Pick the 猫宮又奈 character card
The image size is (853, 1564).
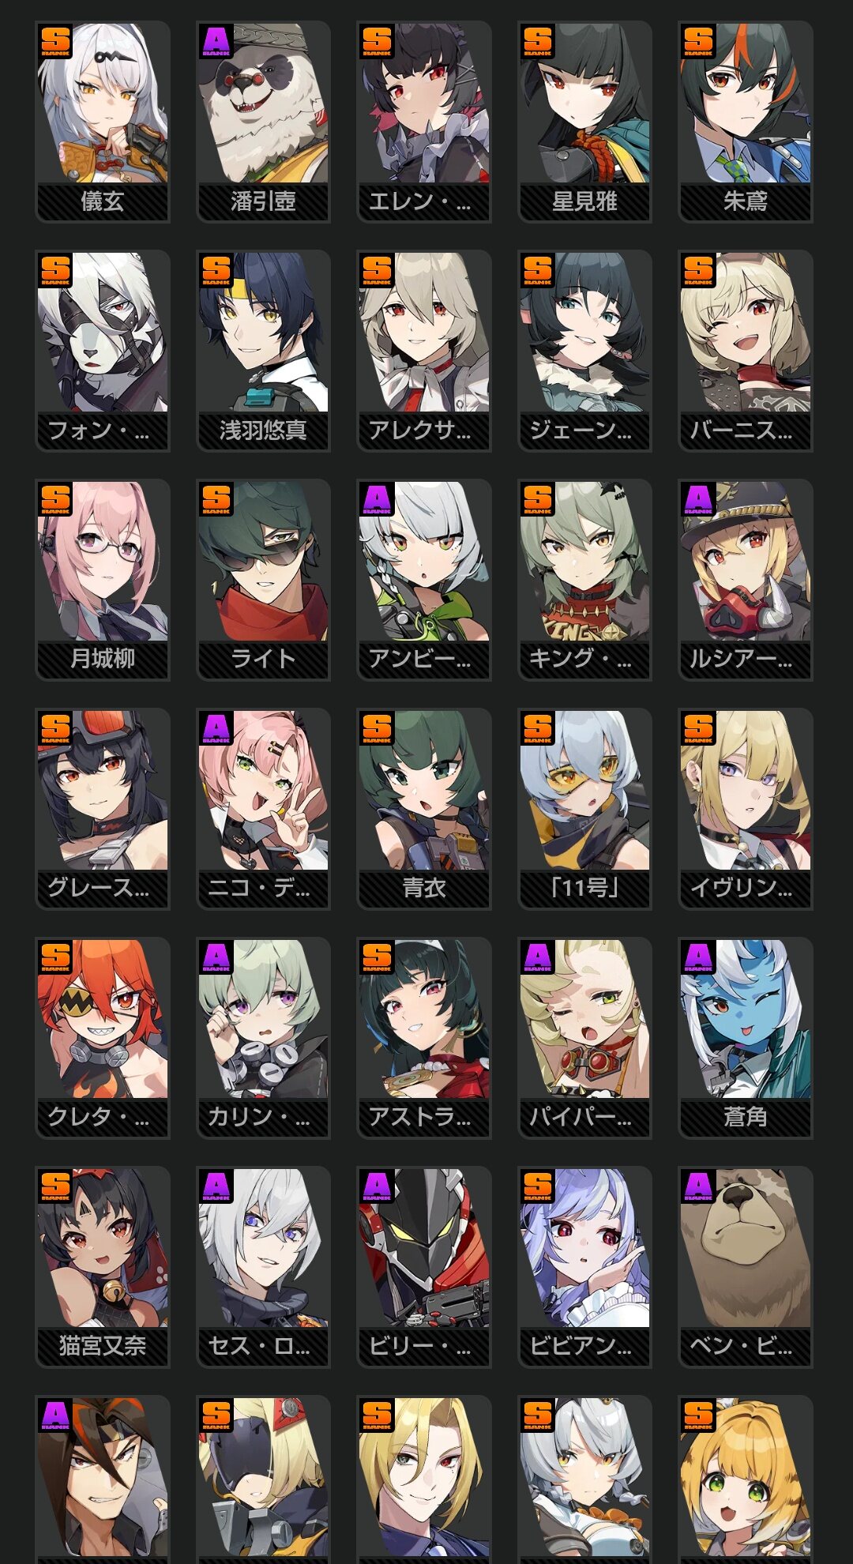(103, 1267)
